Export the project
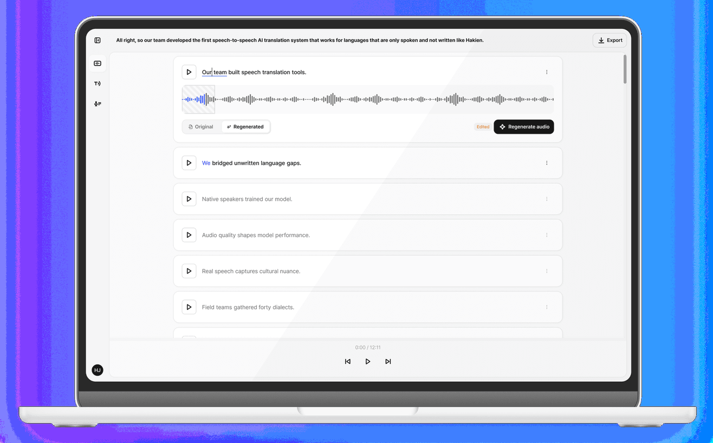713x443 pixels. (610, 40)
